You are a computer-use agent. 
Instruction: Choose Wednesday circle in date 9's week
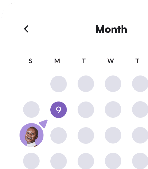click(x=113, y=109)
